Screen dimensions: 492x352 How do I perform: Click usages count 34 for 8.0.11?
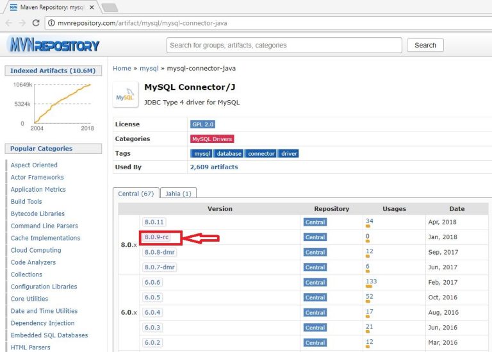pos(369,221)
